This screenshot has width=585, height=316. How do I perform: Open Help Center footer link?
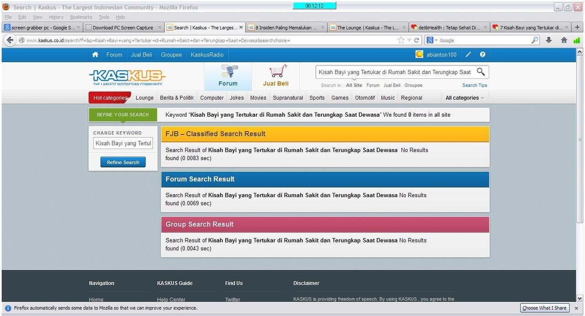tap(171, 300)
